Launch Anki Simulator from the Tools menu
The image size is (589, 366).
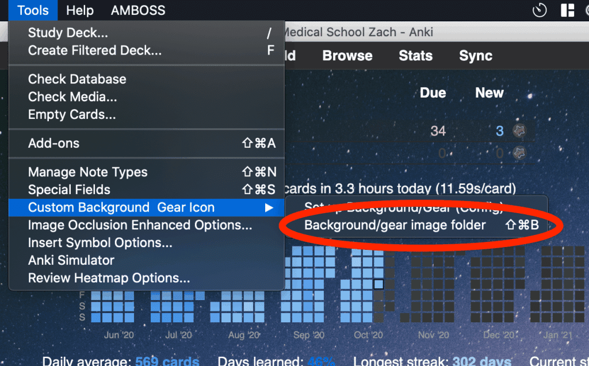pos(147,260)
